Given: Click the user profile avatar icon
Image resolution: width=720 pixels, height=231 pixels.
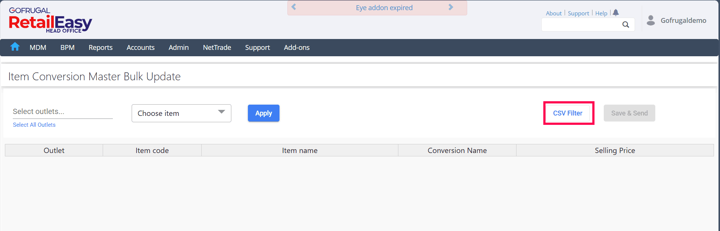Looking at the screenshot, I should coord(651,20).
